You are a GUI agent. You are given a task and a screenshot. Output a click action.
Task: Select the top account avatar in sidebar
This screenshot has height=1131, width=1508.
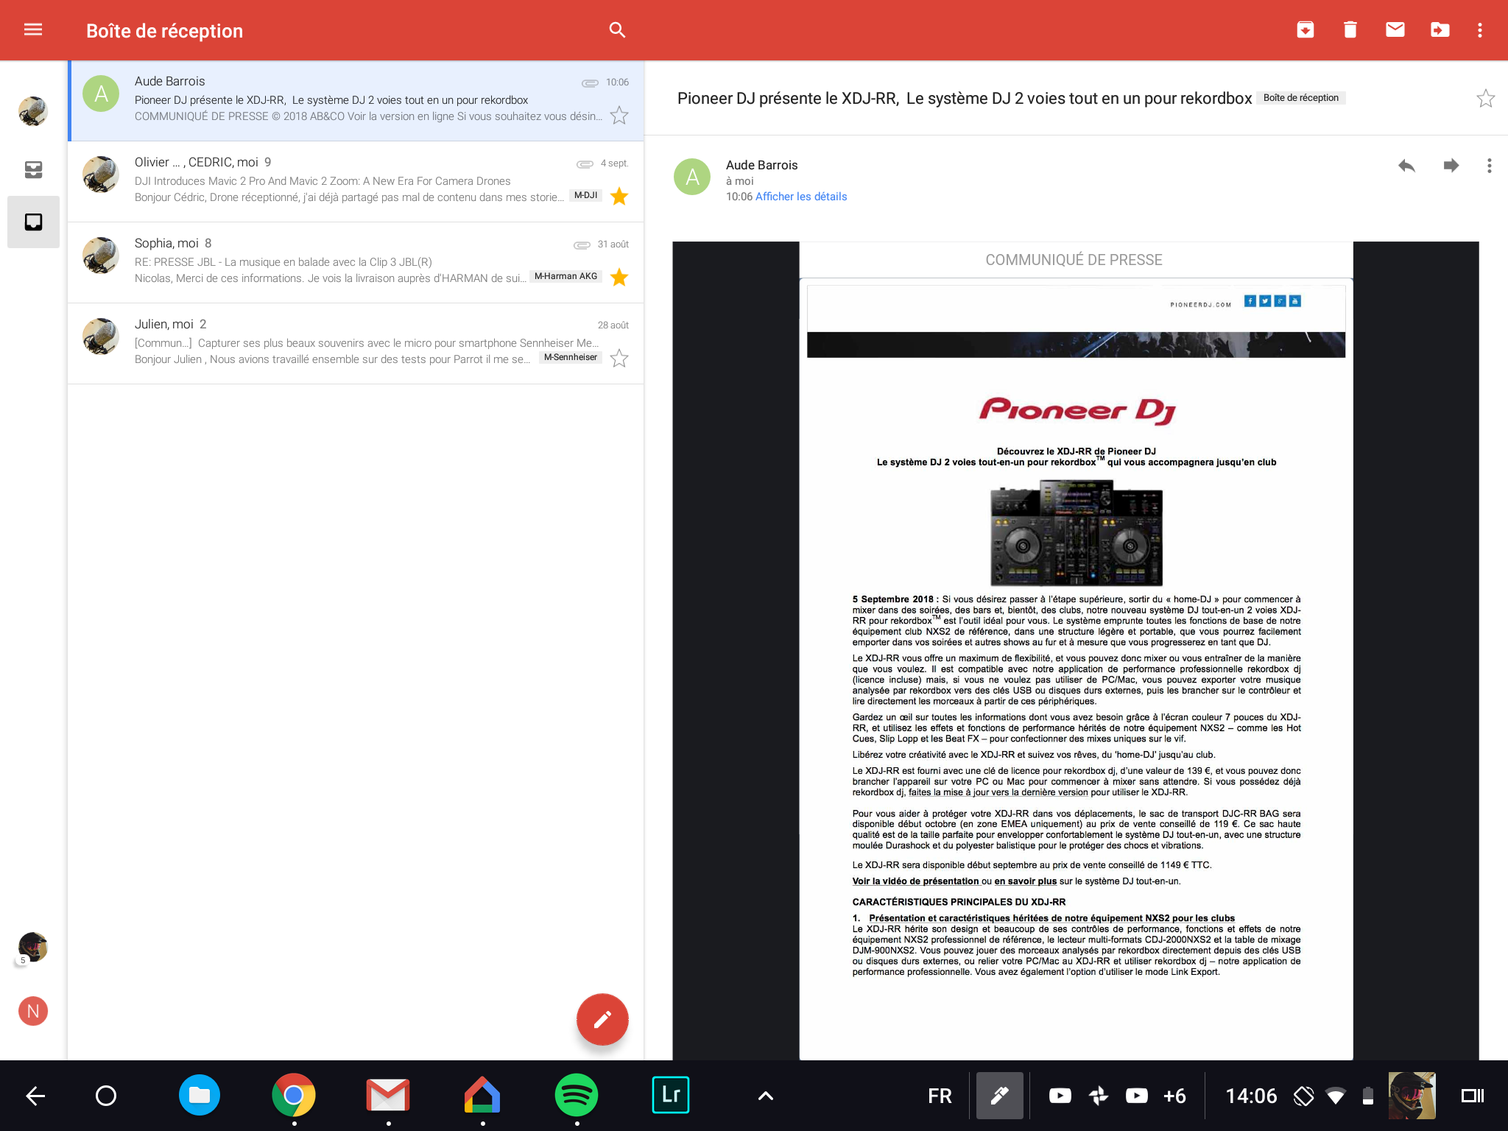tap(33, 110)
